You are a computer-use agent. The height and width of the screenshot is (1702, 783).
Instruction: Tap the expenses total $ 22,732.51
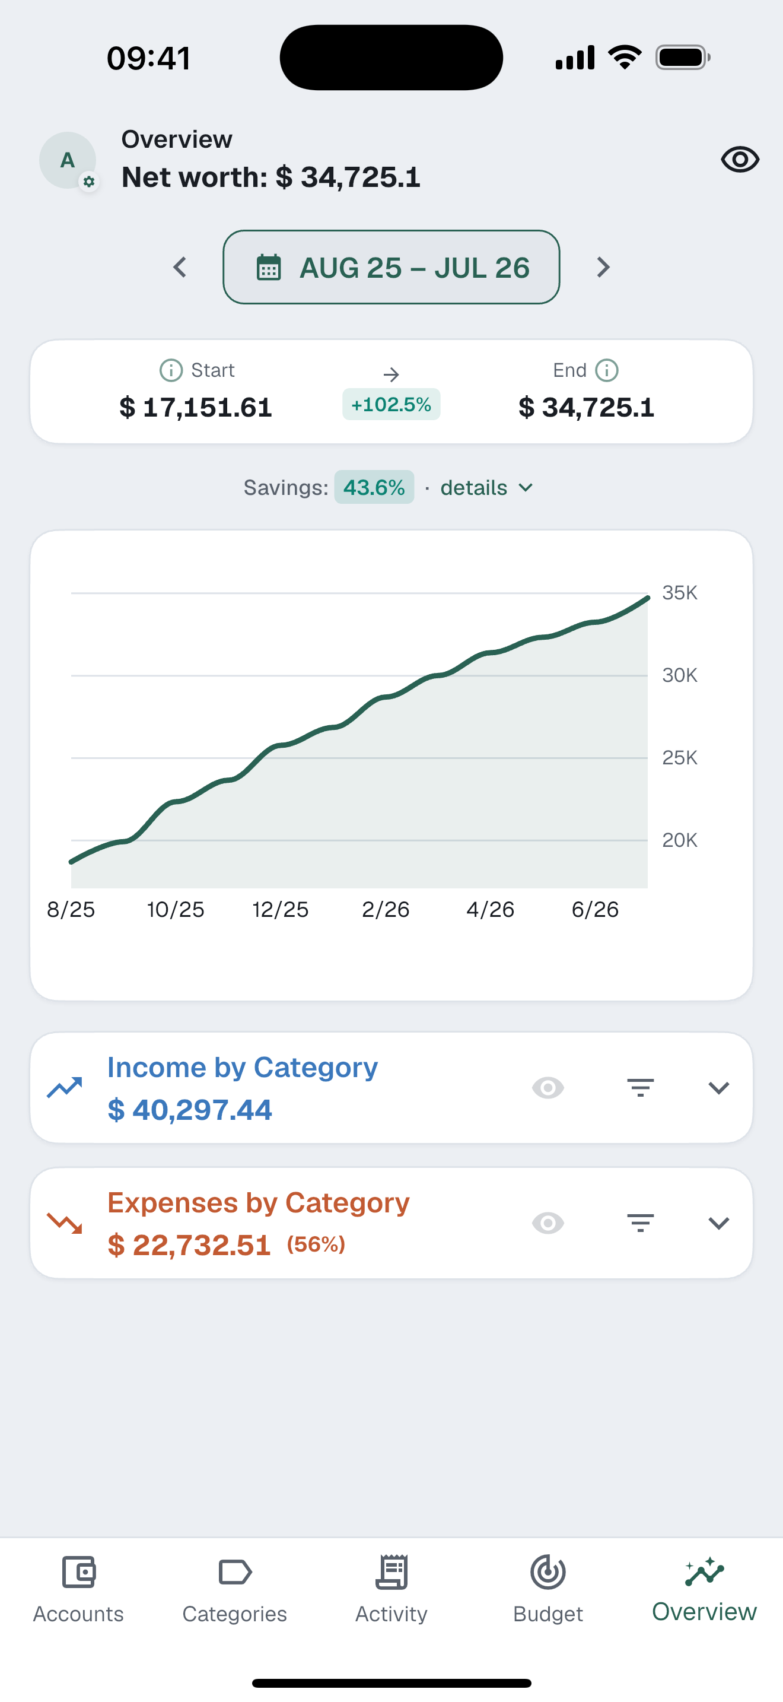pos(189,1246)
